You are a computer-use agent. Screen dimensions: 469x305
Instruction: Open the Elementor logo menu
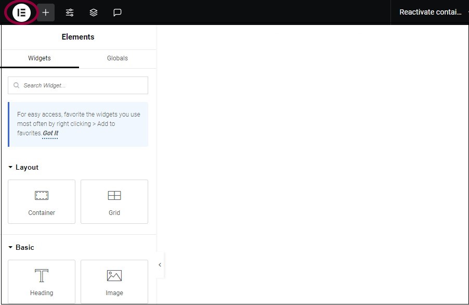(21, 12)
